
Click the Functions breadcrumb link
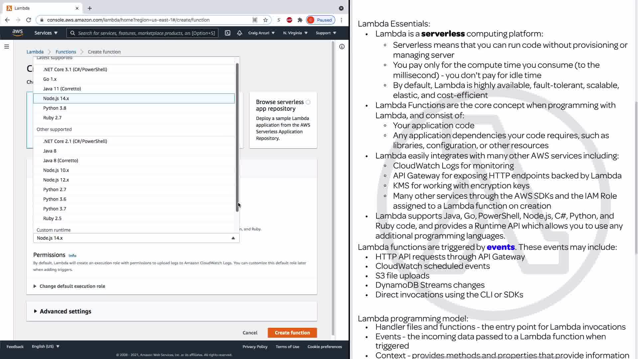tap(66, 52)
